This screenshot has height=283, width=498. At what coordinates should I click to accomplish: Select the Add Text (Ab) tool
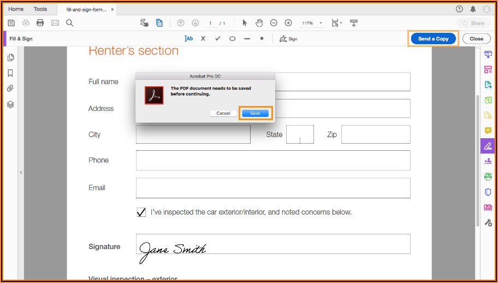(x=189, y=39)
